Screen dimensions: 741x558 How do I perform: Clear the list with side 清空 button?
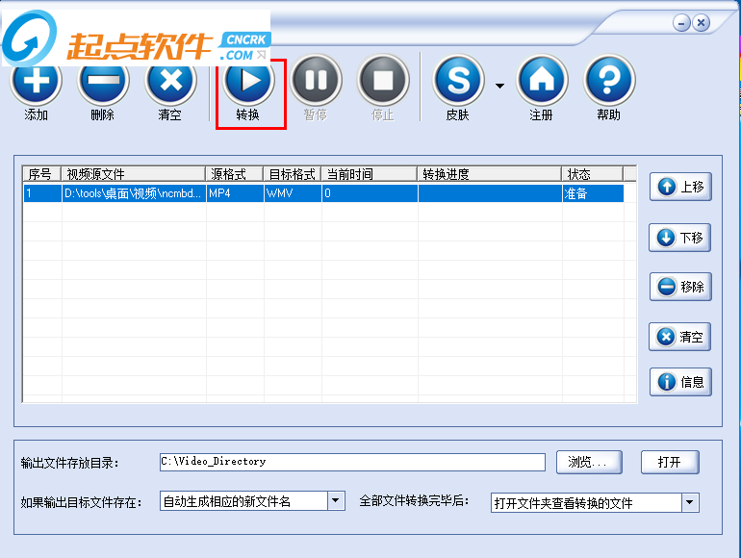point(680,337)
